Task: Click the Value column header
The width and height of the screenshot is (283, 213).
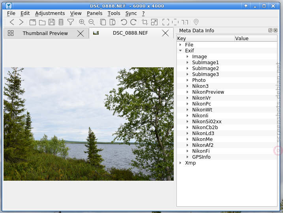Action: click(x=256, y=38)
